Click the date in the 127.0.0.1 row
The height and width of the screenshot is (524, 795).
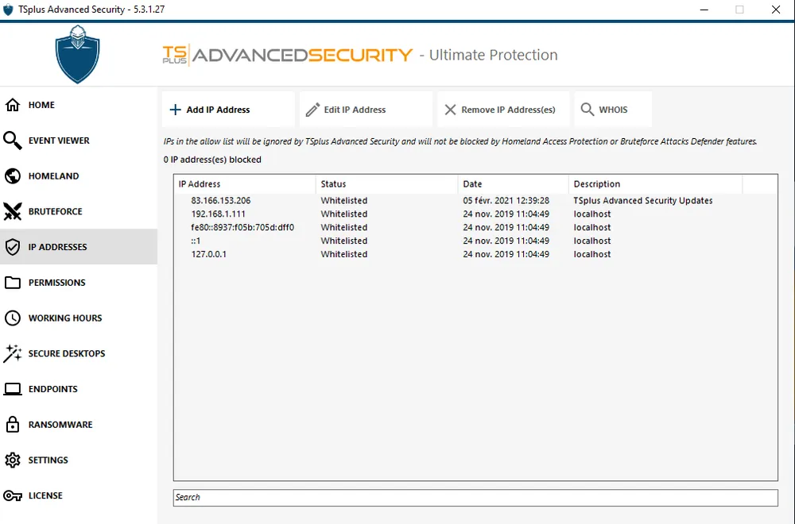coord(506,254)
